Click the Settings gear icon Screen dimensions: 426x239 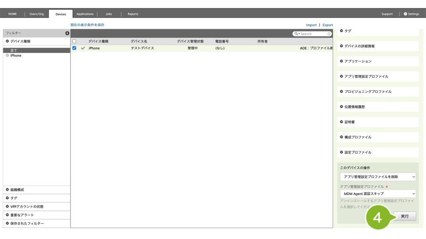405,14
